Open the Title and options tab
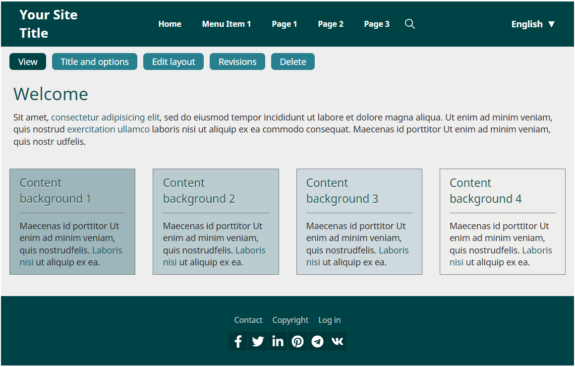 tap(95, 61)
